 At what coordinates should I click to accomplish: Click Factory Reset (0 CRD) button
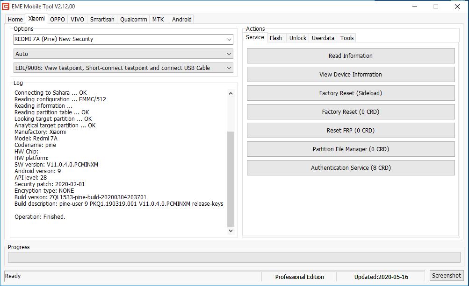351,112
